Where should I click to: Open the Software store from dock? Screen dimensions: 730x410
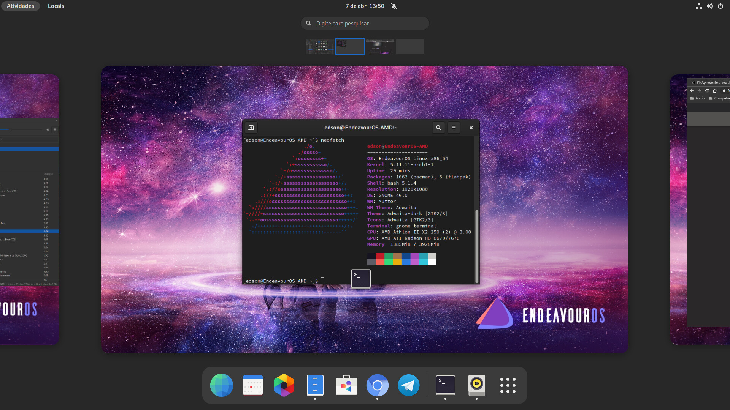tap(346, 385)
